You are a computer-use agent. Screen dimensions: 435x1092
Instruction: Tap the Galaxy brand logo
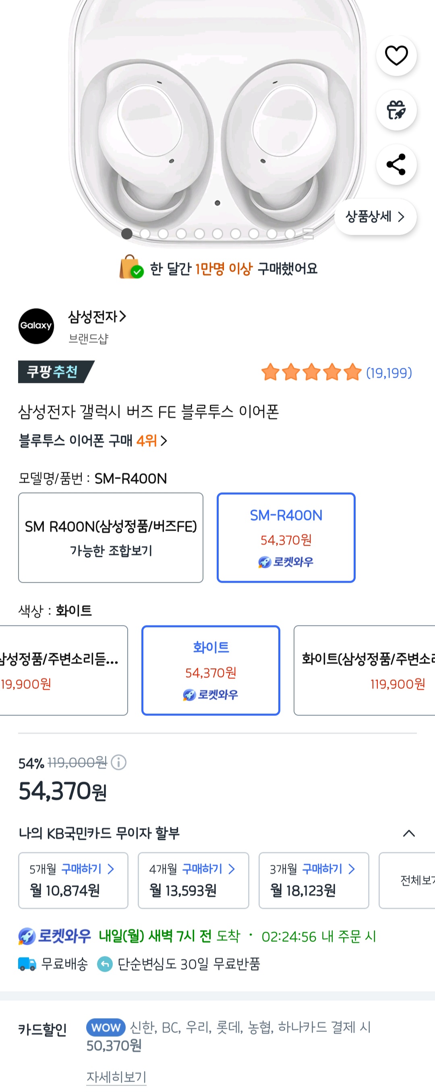pyautogui.click(x=36, y=326)
